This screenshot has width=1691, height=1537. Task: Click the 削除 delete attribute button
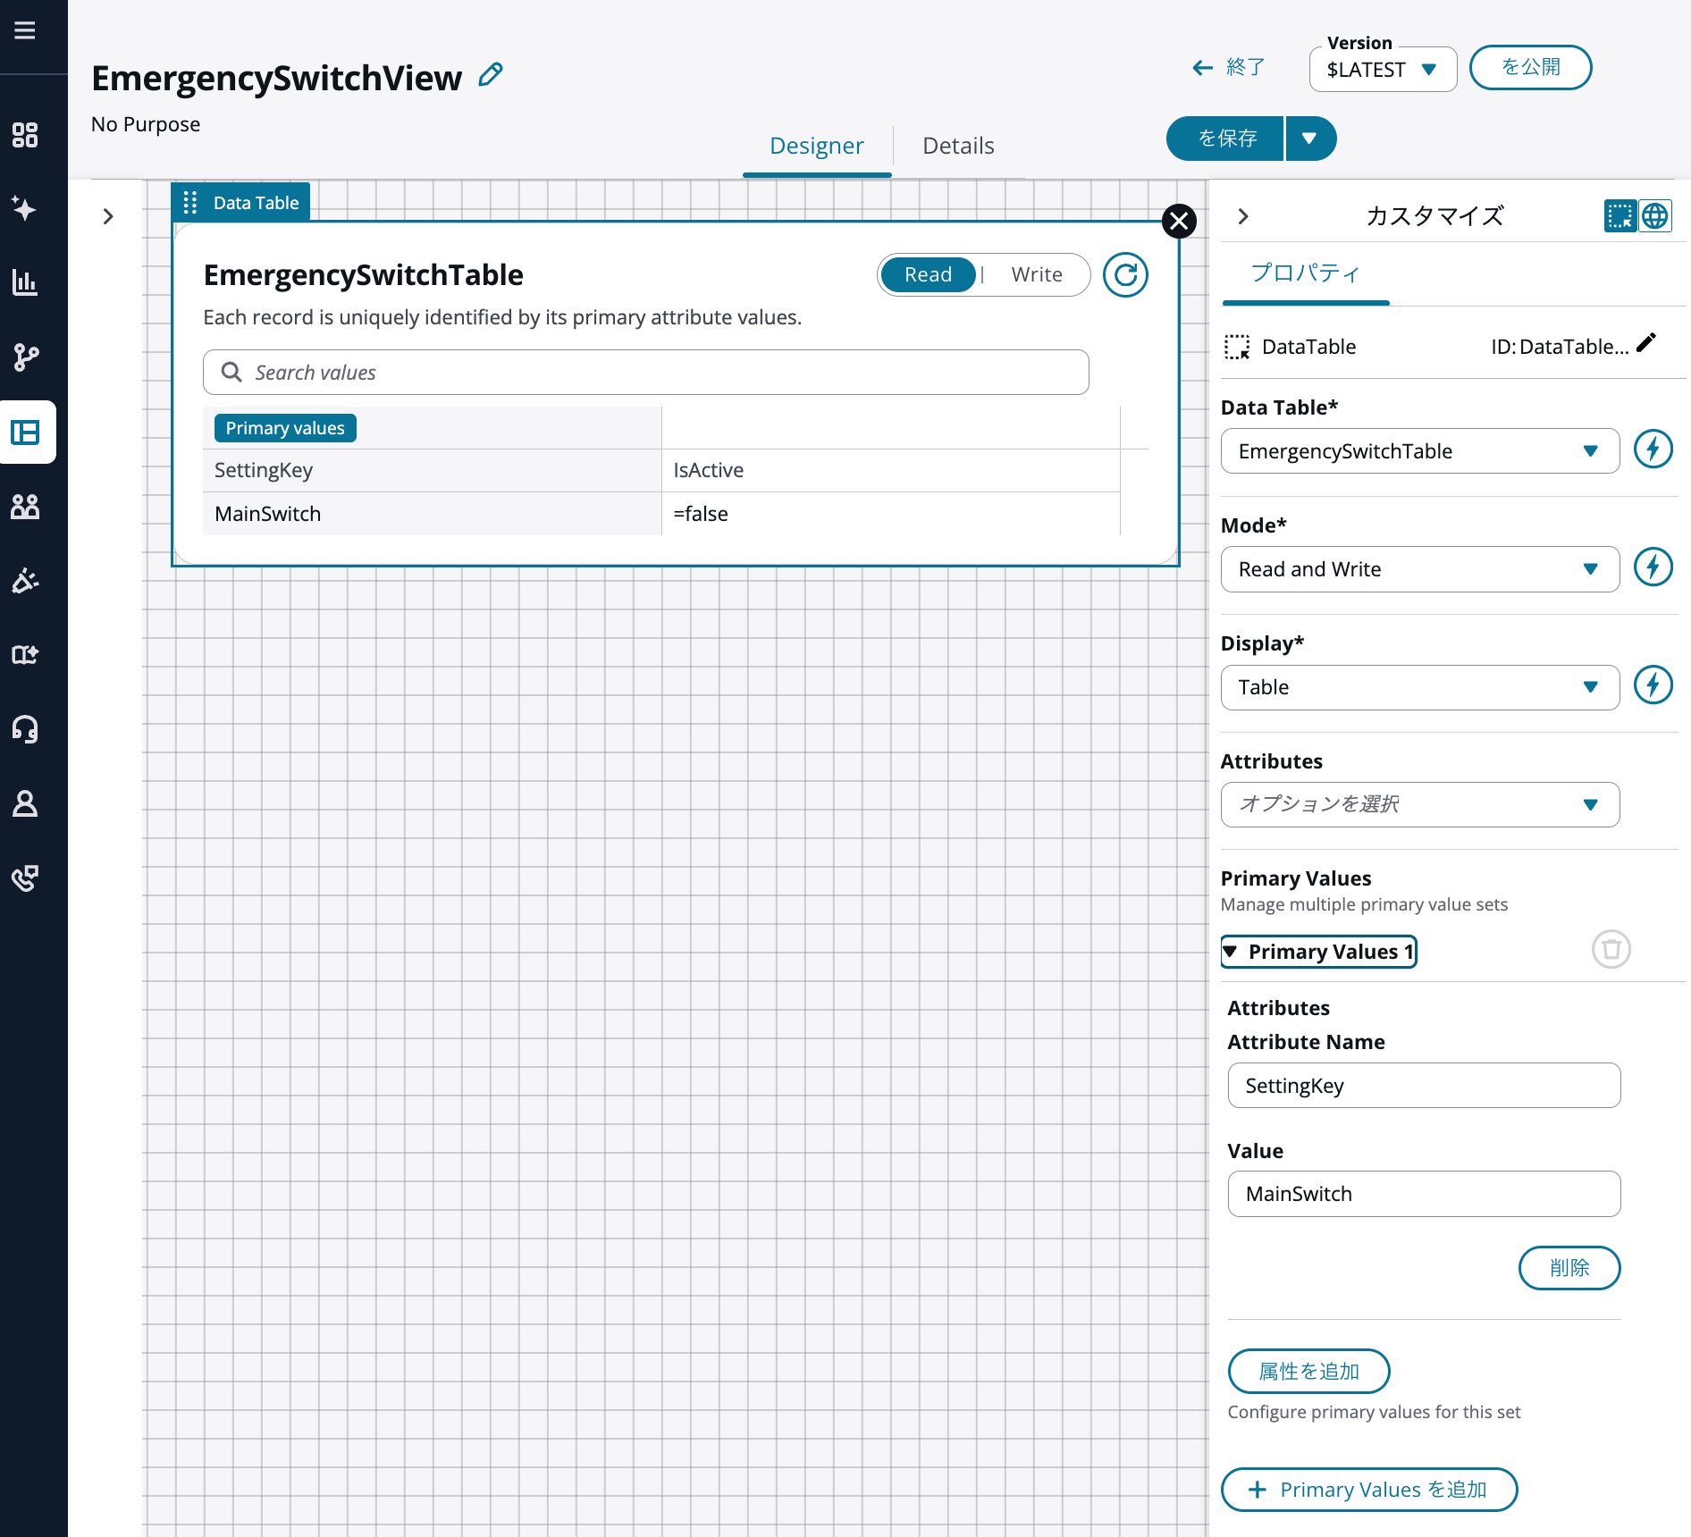tap(1569, 1268)
